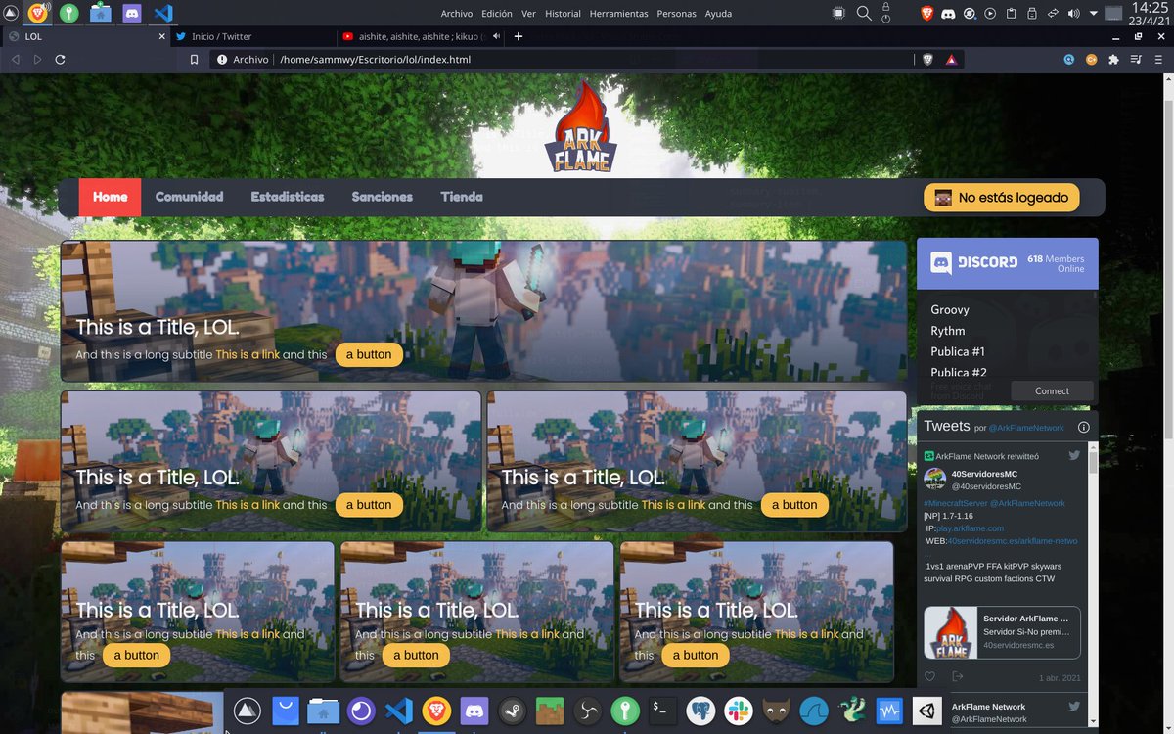This screenshot has height=734, width=1174.
Task: Open Brave from the top-left panel launchers
Action: click(x=38, y=14)
